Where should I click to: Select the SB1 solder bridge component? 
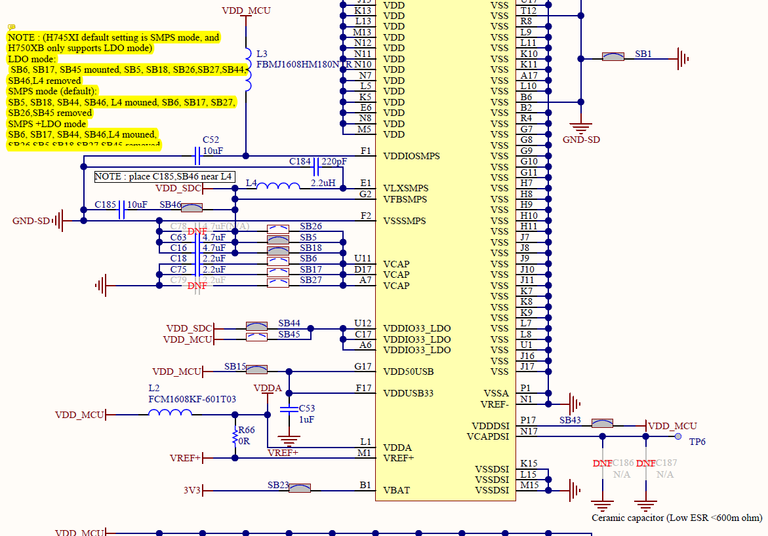pos(613,56)
